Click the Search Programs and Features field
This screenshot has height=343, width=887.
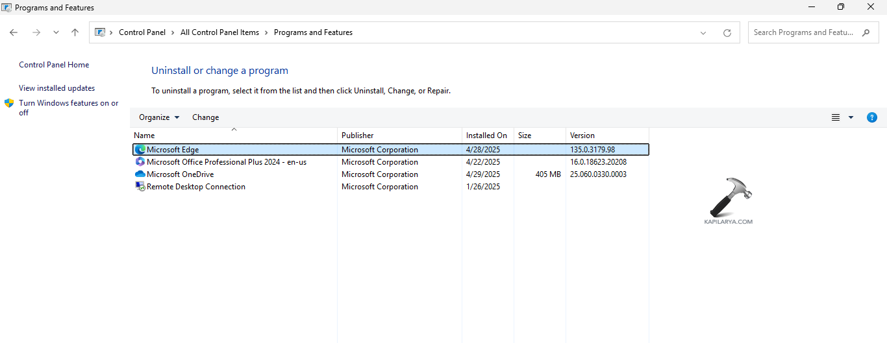pos(804,32)
